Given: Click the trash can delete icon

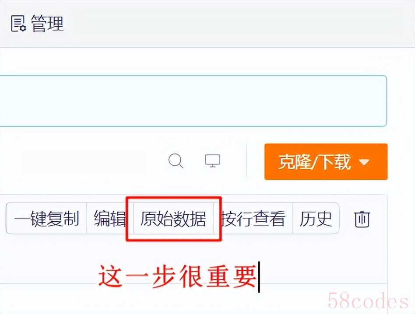Looking at the screenshot, I should click(x=362, y=219).
